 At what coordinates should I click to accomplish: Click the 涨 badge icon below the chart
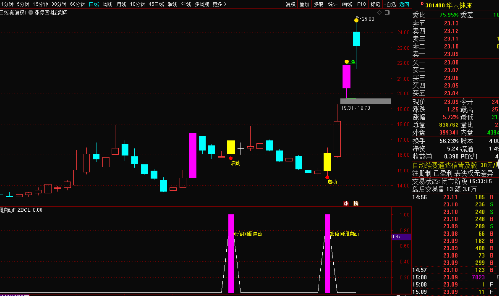346,203
